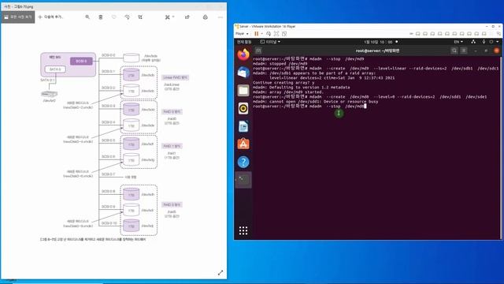The width and height of the screenshot is (504, 284).
Task: Click the volume icon in Ubuntu top bar
Action: 484,42
